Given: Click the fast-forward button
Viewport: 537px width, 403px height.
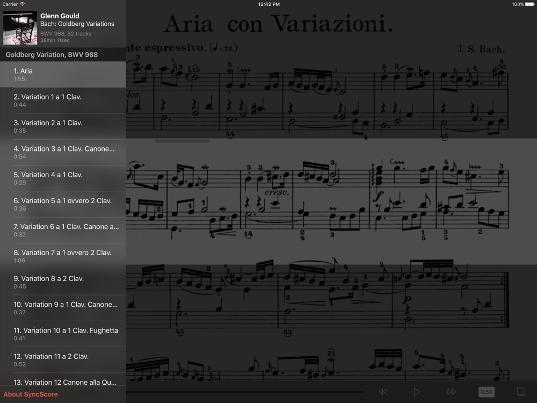Looking at the screenshot, I should [452, 392].
